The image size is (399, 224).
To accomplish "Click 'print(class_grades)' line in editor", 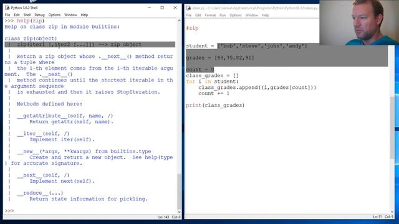I will point(215,105).
